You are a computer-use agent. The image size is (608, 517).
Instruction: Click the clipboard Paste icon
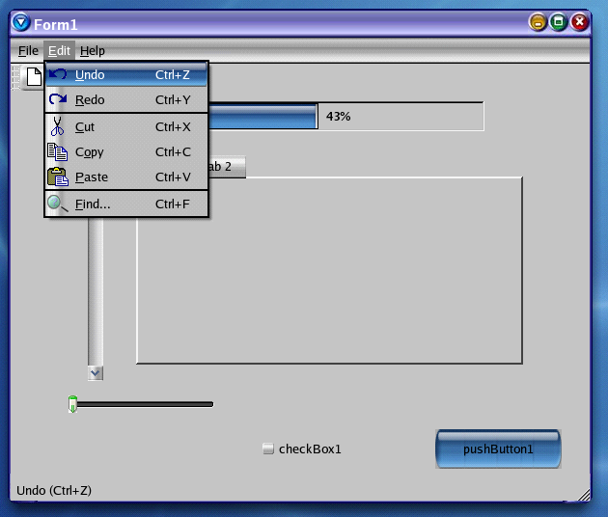pos(58,177)
